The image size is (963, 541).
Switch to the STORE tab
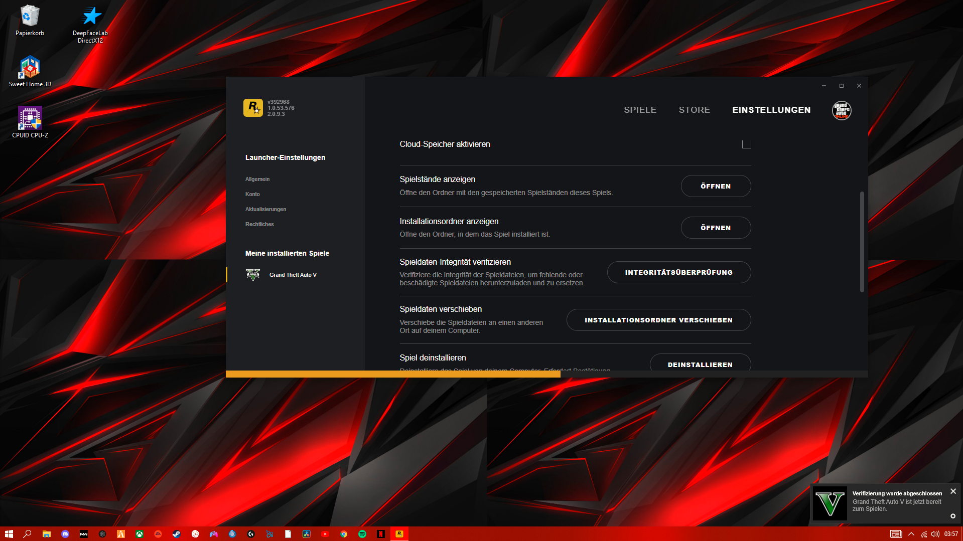pos(694,110)
